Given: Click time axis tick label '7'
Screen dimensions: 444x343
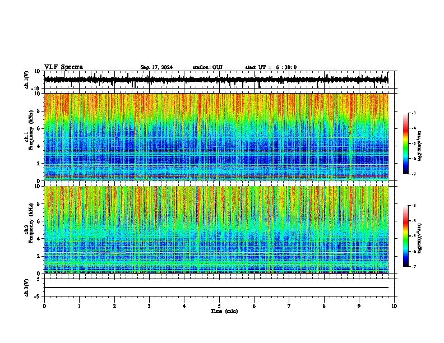Looking at the screenshot, I should 289,306.
